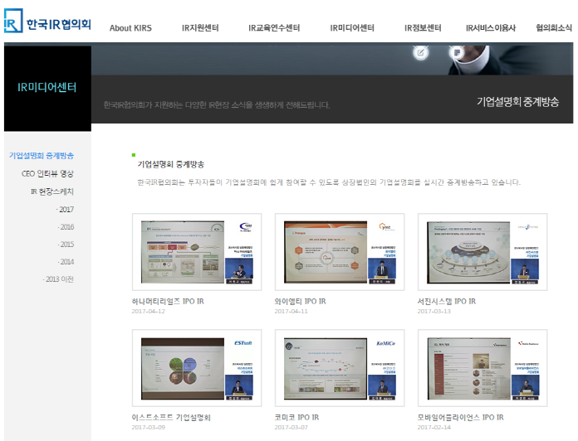Image resolution: width=578 pixels, height=441 pixels.
Task: Select 기업설명회 중계방송 in the sidebar
Action: [x=42, y=156]
